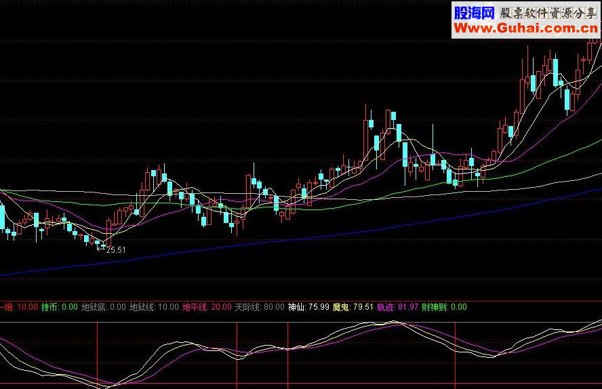This screenshot has height=389, width=602.
Task: Click the 持币: 0.00 indicator label
Action: [60, 307]
